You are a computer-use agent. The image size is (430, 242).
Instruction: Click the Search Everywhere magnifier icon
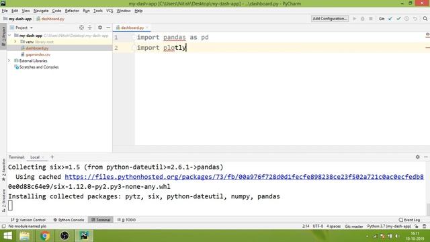pyautogui.click(x=425, y=19)
